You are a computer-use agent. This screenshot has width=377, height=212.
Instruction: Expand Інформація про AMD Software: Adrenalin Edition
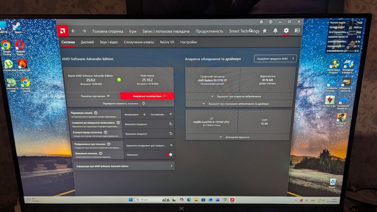click(124, 166)
